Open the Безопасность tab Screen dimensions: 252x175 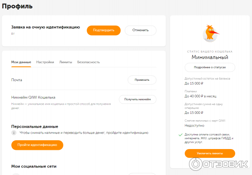pos(88,62)
